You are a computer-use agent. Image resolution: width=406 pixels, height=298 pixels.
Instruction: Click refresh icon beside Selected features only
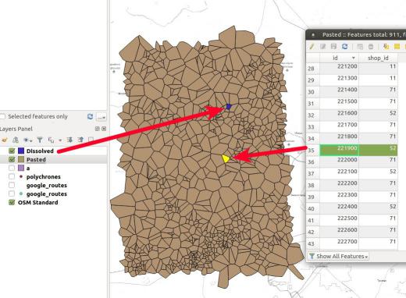tap(90, 116)
